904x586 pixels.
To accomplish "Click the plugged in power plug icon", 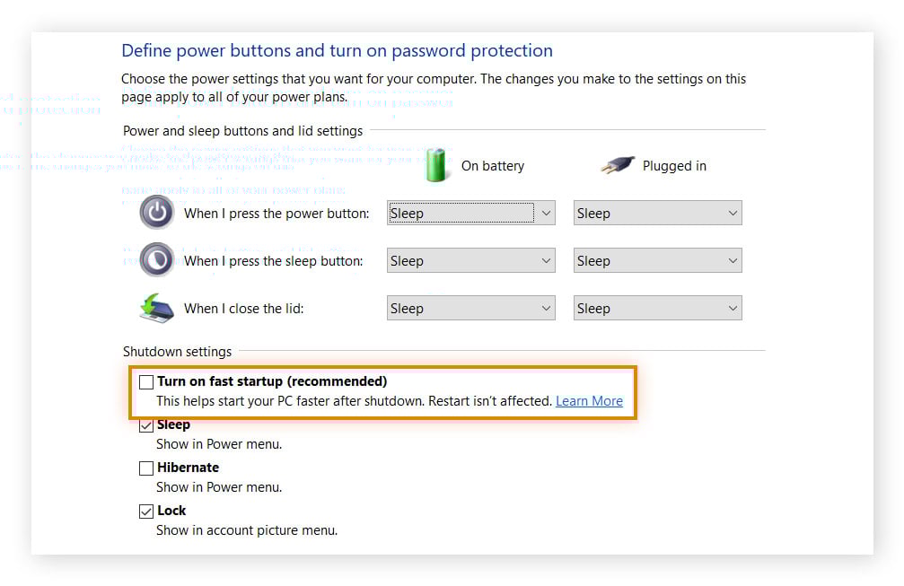I will [618, 165].
